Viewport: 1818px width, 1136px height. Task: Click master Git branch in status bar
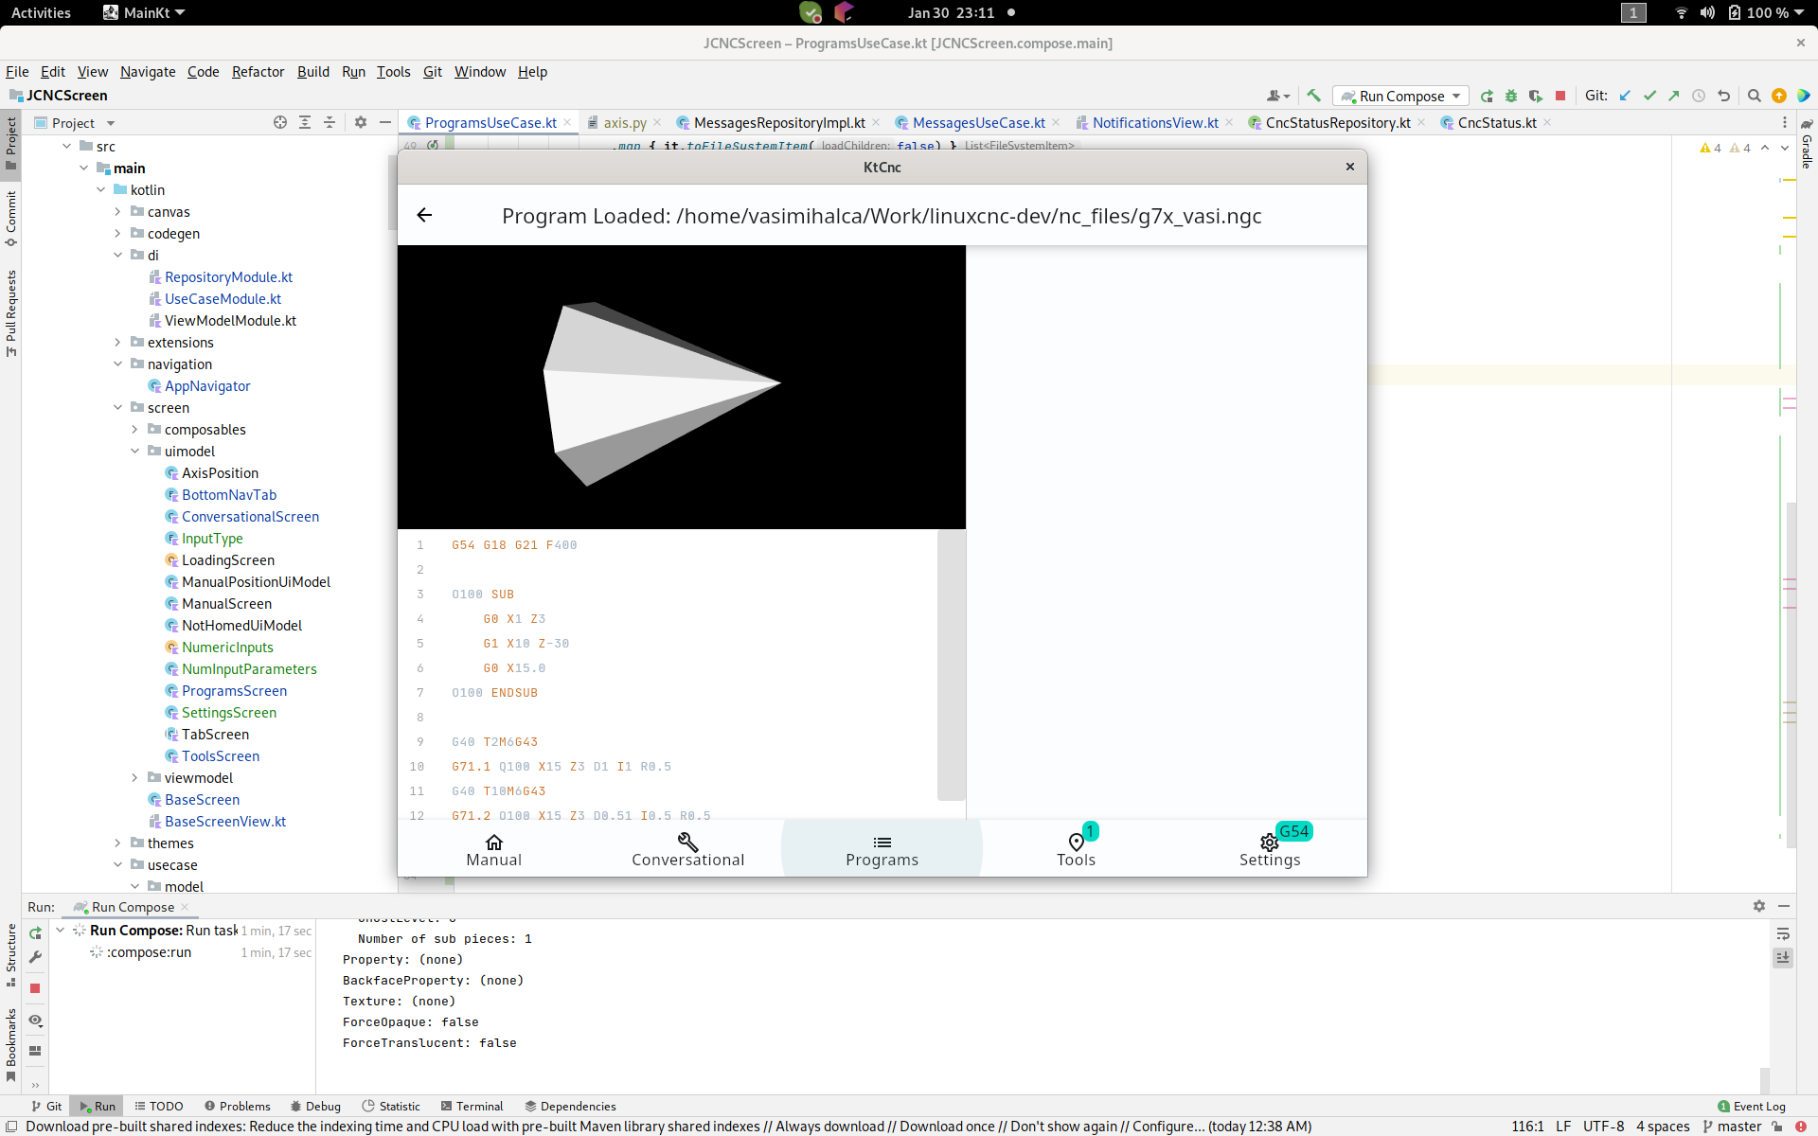(x=1732, y=1126)
